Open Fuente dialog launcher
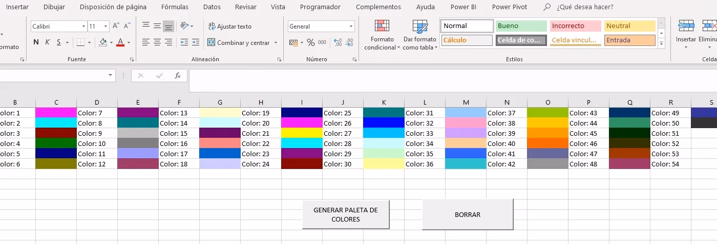This screenshot has width=717, height=244. (132, 59)
